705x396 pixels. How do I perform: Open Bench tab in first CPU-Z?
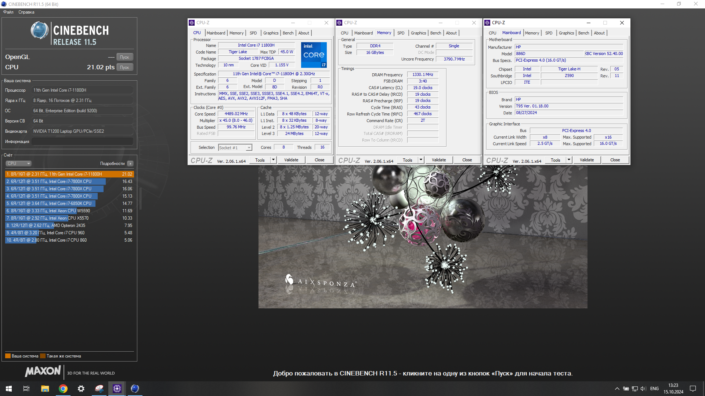point(288,33)
